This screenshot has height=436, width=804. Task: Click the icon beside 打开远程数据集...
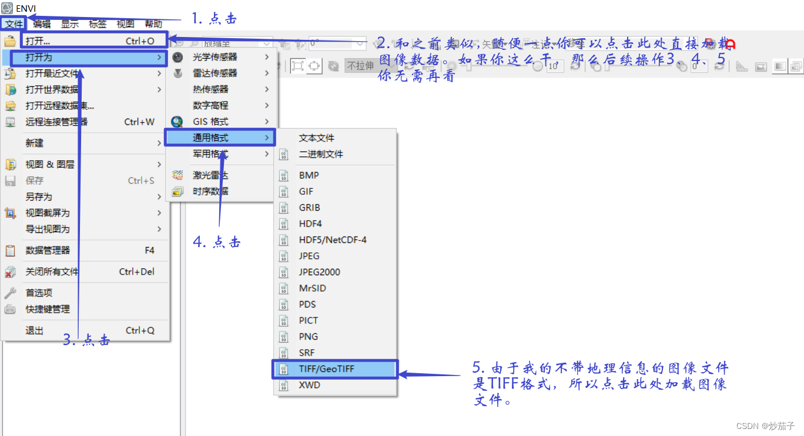point(10,106)
